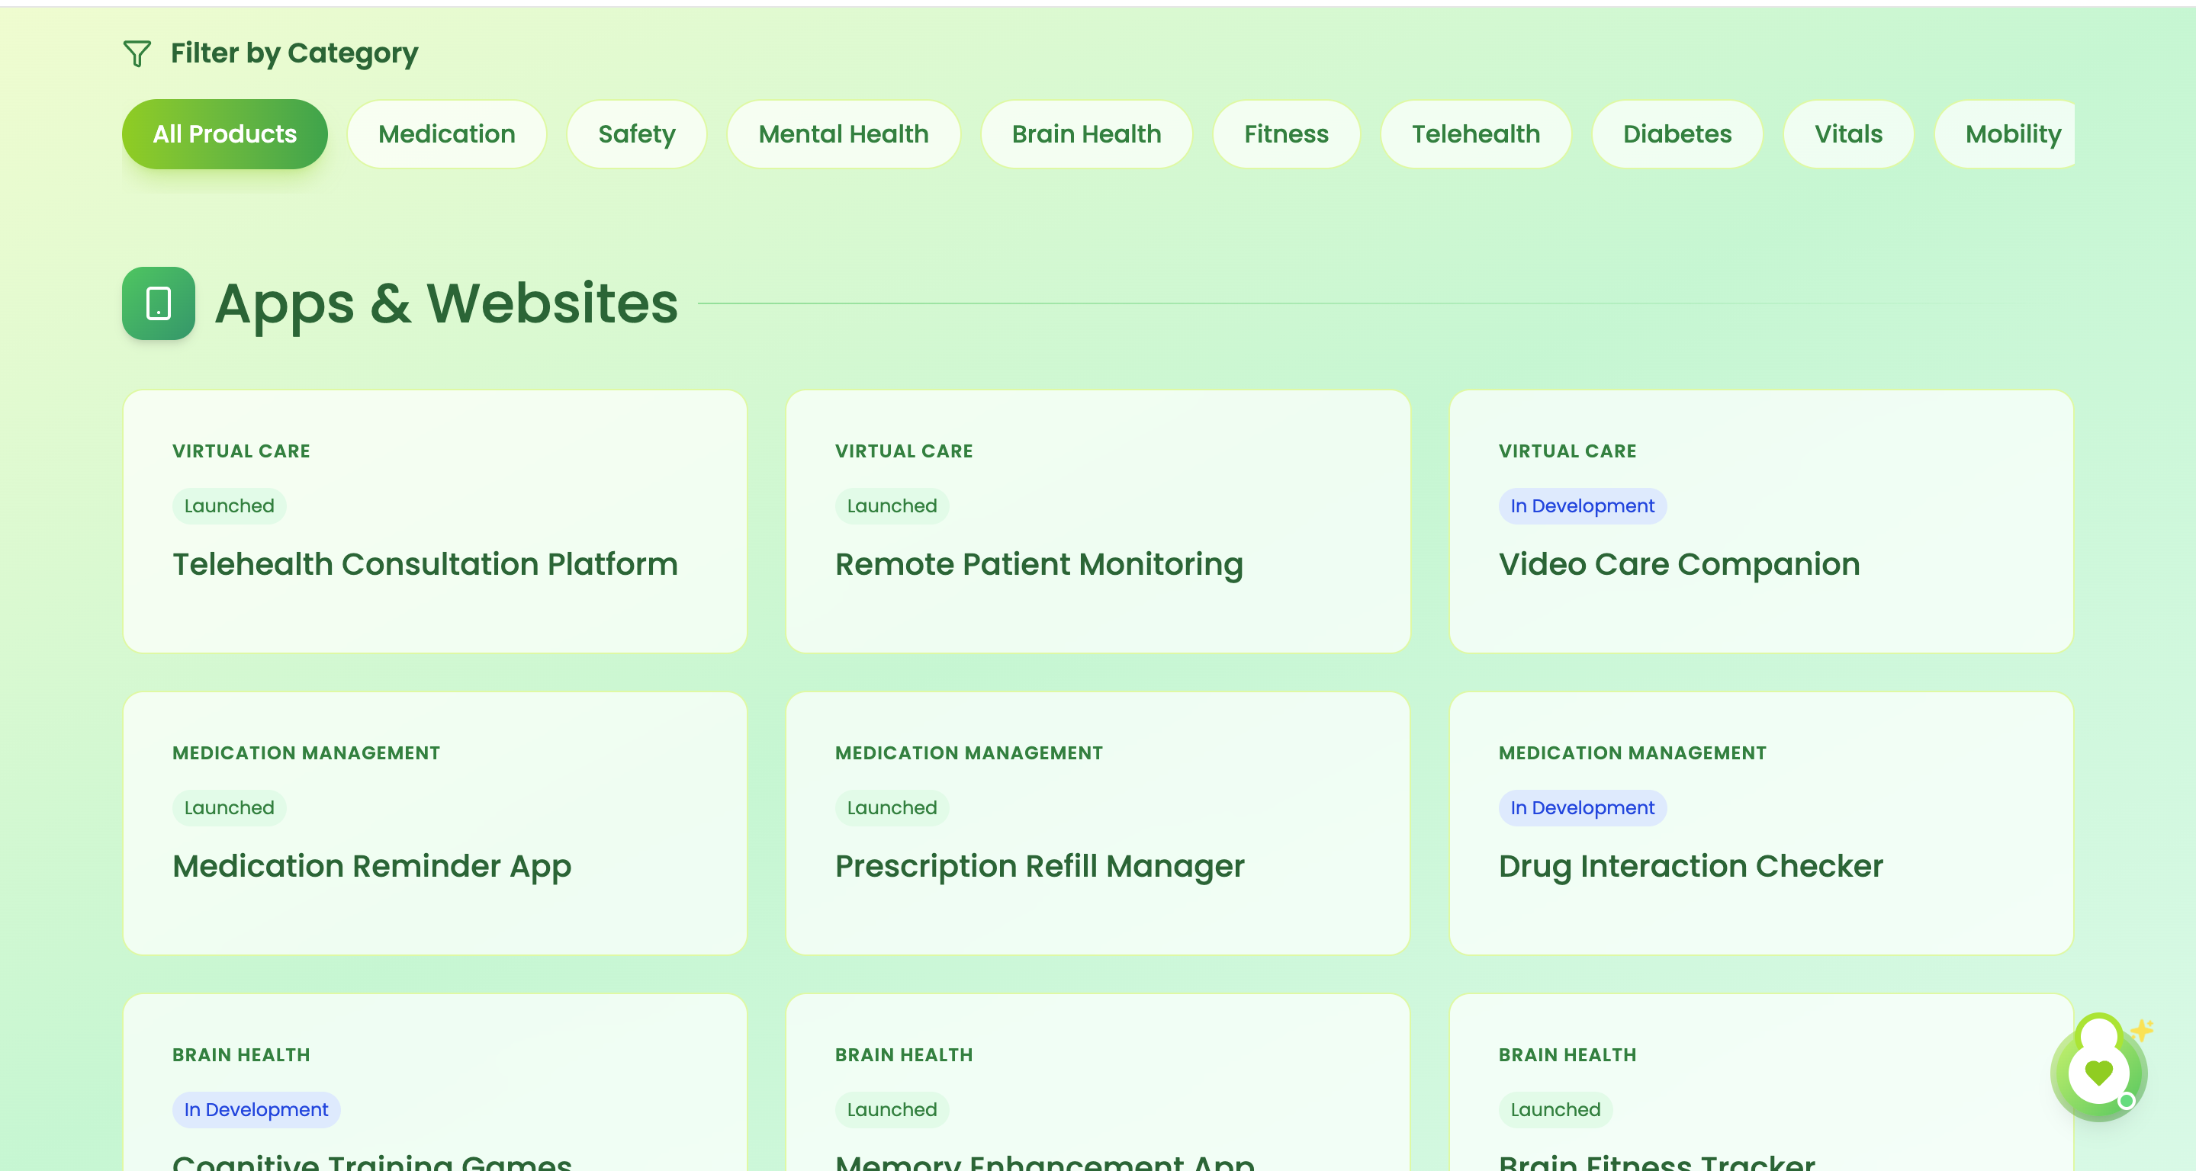
Task: Filter products by Fitness
Action: click(x=1285, y=134)
